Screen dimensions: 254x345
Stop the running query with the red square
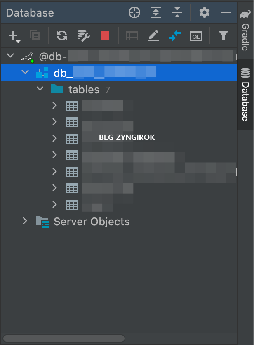pos(104,35)
